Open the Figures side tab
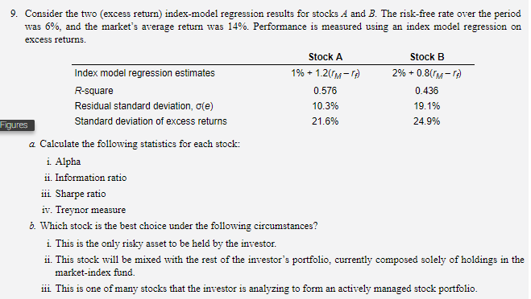The image size is (531, 299). pyautogui.click(x=16, y=125)
